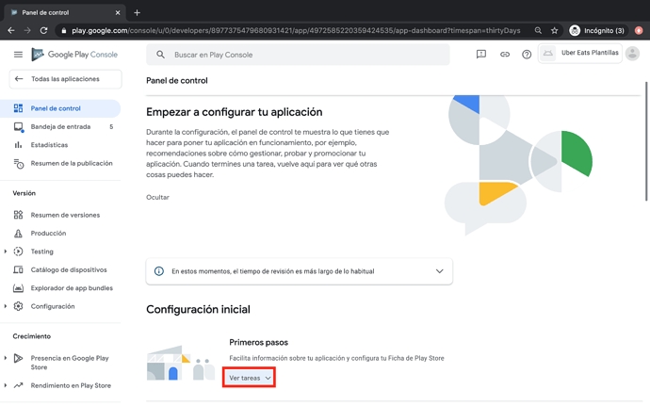Click browser reload page icon
This screenshot has height=406, width=650.
(43, 30)
